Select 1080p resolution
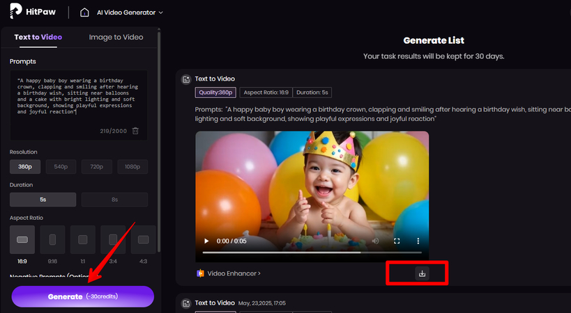This screenshot has height=313, width=571. pos(132,167)
